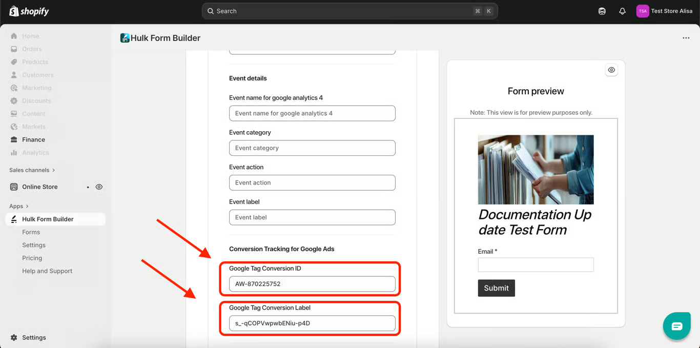Click the 'Form preview' title
Image resolution: width=700 pixels, height=348 pixels.
coord(536,91)
